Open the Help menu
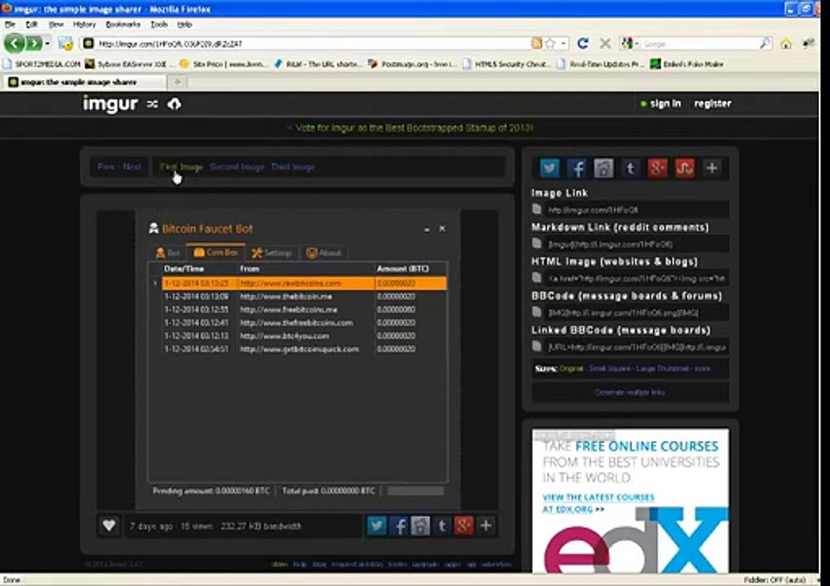Viewport: 830px width, 586px height. tap(184, 24)
